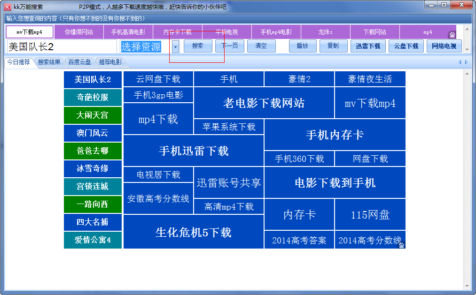
Task: Click the 电影下载到手机 tile
Action: (x=335, y=182)
